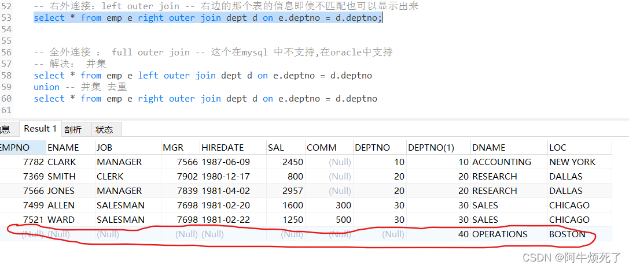Viewport: 629px width, 269px height.
Task: Click commission cell 300
Action: tap(329, 205)
